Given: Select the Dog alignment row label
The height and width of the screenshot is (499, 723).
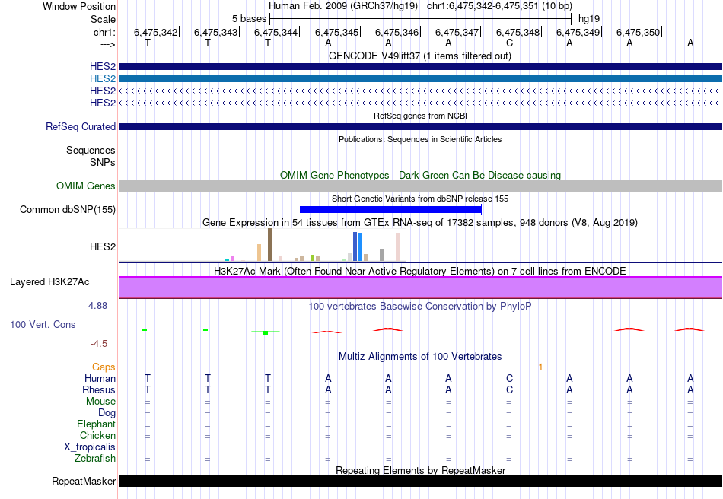Looking at the screenshot, I should coord(107,413).
